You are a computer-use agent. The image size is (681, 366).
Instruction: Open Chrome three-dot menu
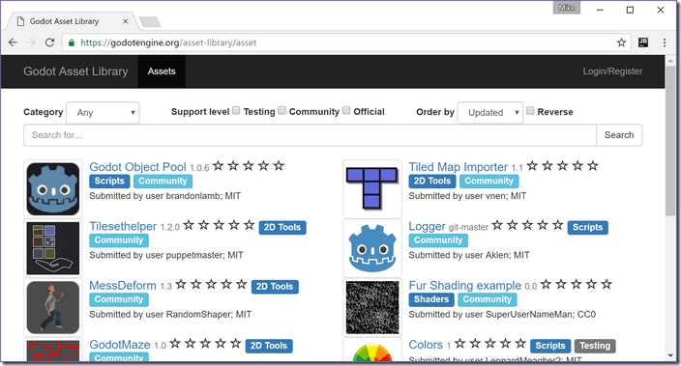(x=665, y=42)
